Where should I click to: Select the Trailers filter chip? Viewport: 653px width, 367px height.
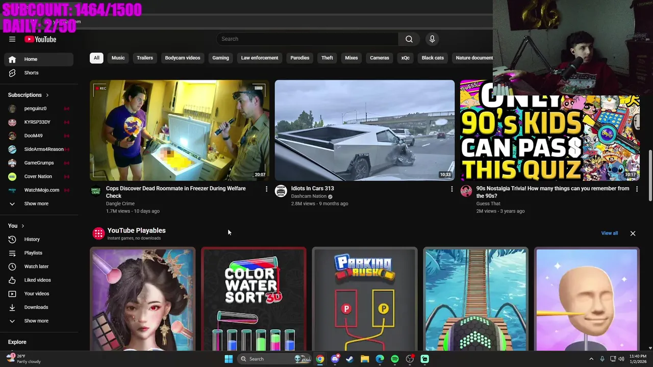pos(145,58)
